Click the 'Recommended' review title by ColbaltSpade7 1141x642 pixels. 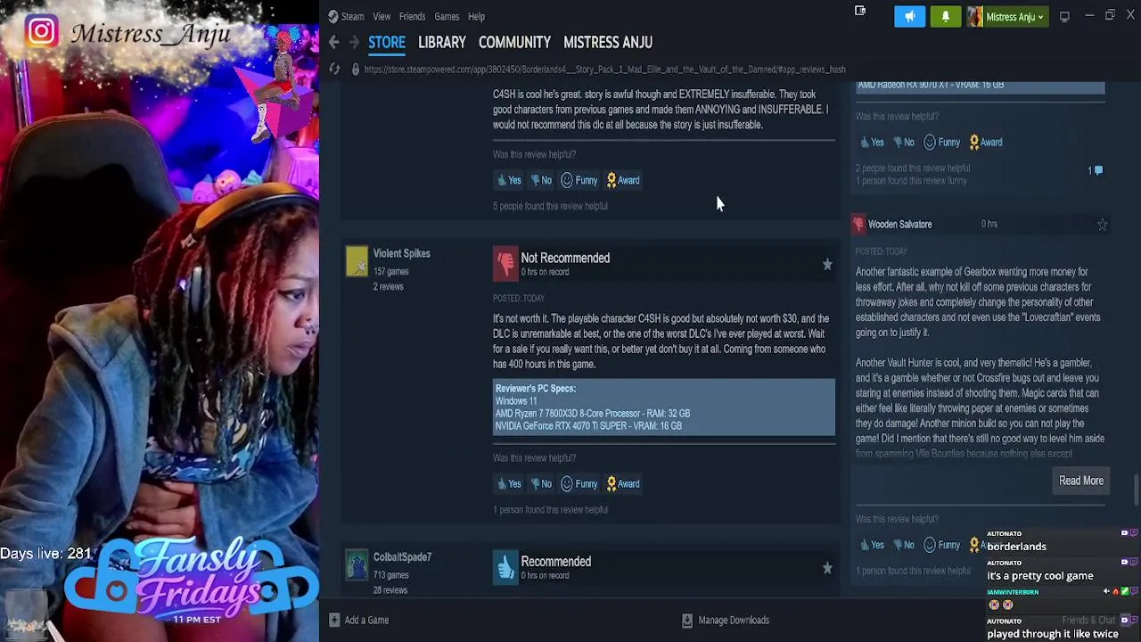coord(555,561)
